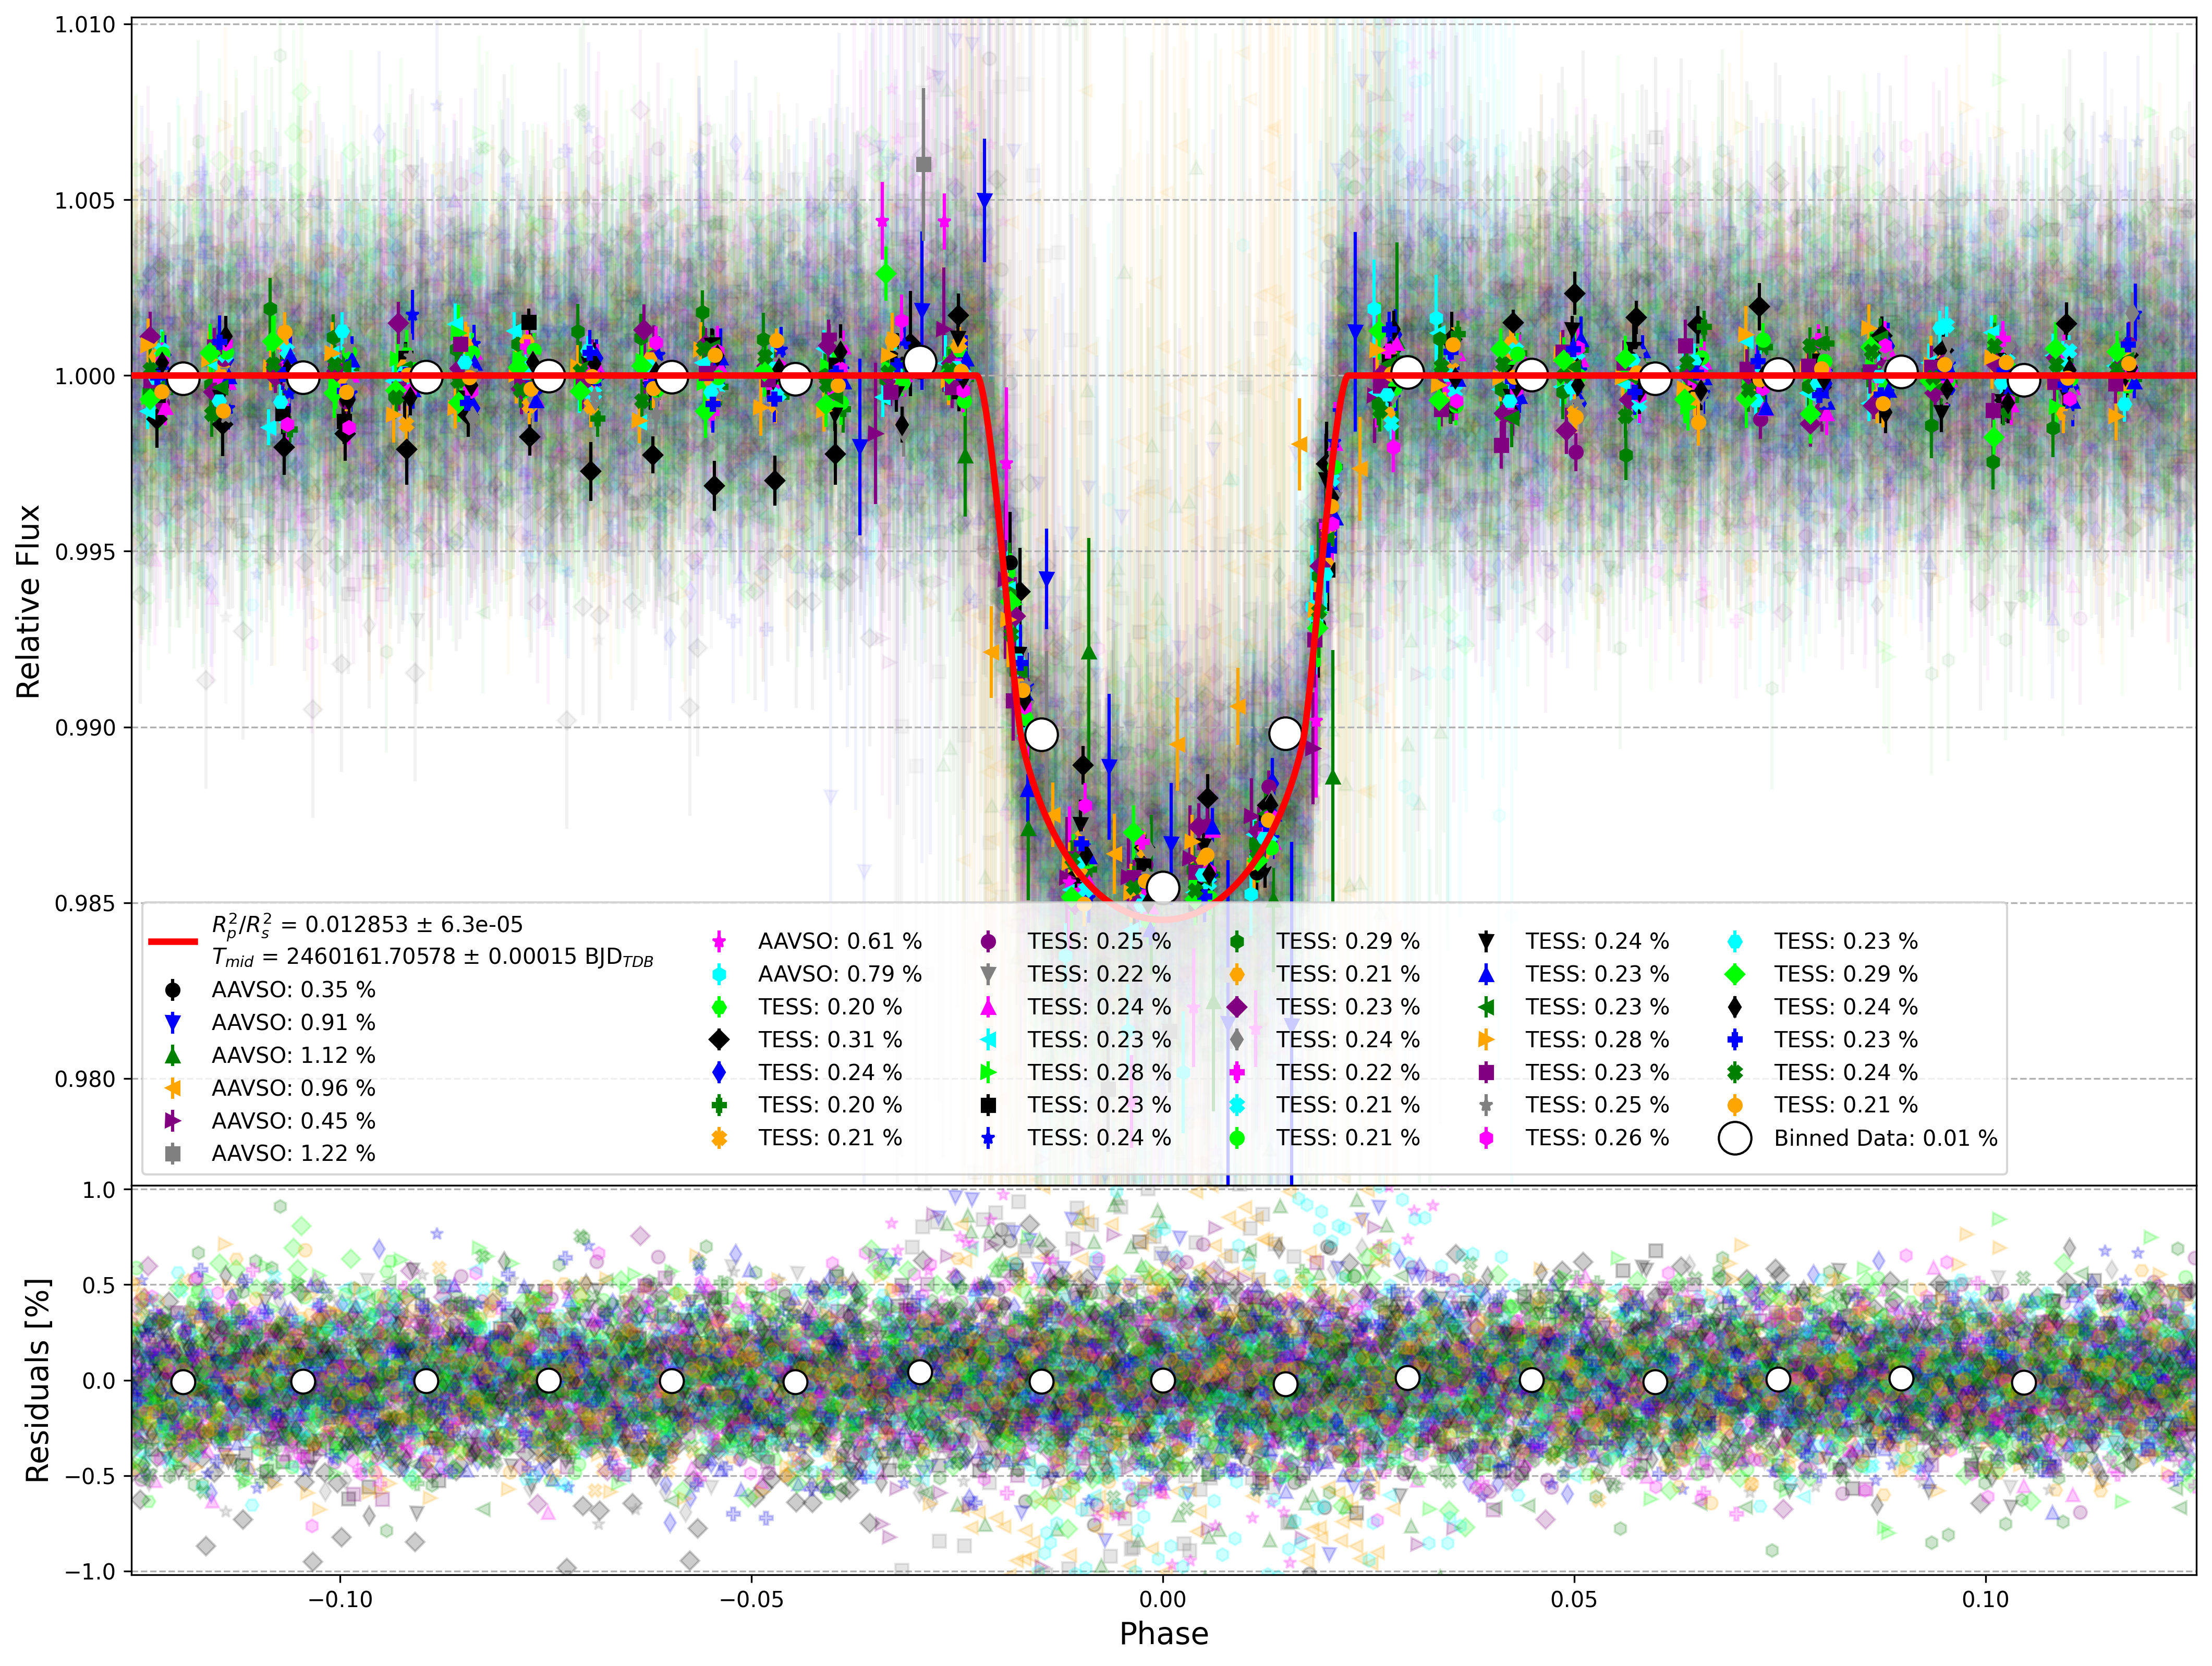The height and width of the screenshot is (1666, 2212).
Task: Click the 0.995 tick label on the flux axis
Action: pyautogui.click(x=85, y=553)
